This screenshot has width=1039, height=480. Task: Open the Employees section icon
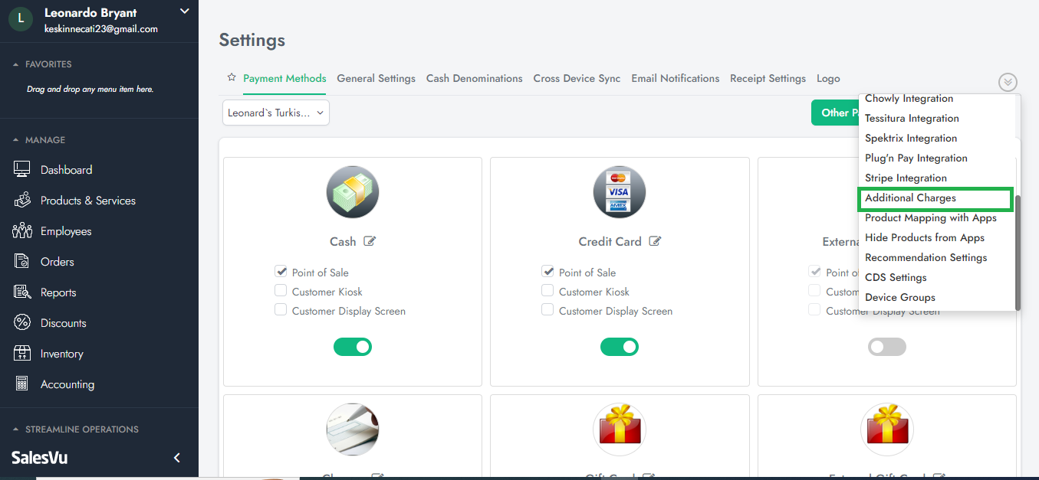pyautogui.click(x=22, y=231)
